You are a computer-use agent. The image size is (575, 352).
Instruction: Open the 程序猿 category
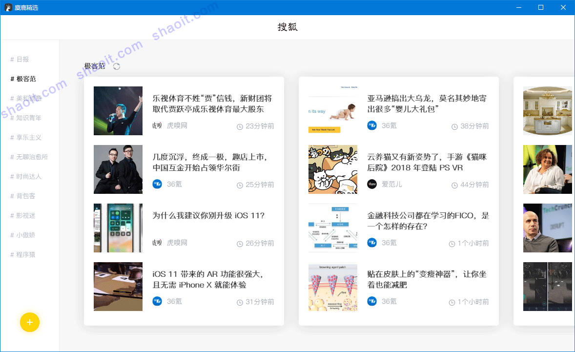[x=23, y=254]
